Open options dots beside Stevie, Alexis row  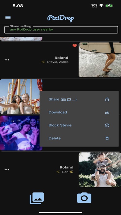tap(7, 60)
